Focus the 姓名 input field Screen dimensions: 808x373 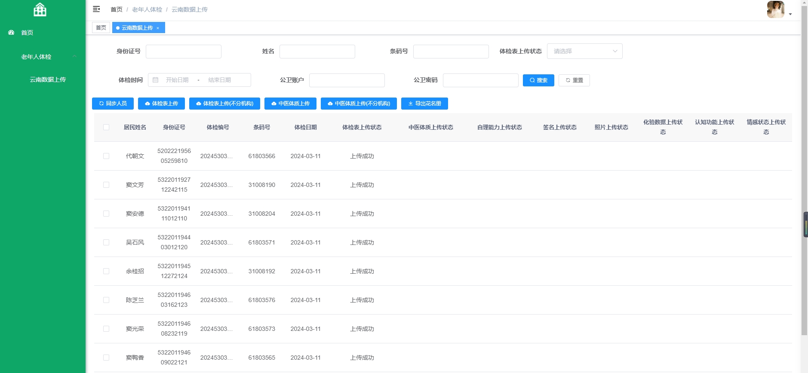(x=317, y=52)
